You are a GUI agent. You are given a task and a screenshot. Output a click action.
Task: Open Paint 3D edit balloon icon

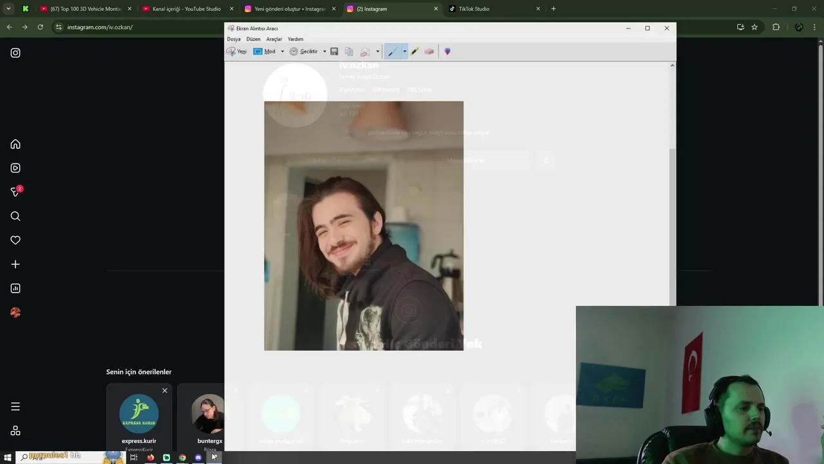point(447,52)
